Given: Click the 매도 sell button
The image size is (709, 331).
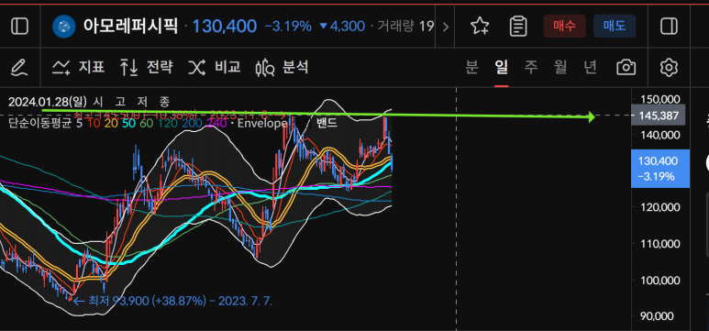Looking at the screenshot, I should coord(615,26).
